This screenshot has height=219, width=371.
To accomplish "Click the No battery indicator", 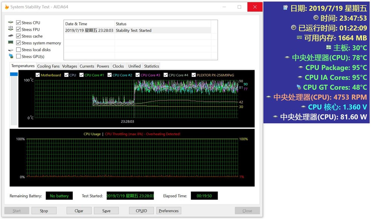I will coord(59,196).
